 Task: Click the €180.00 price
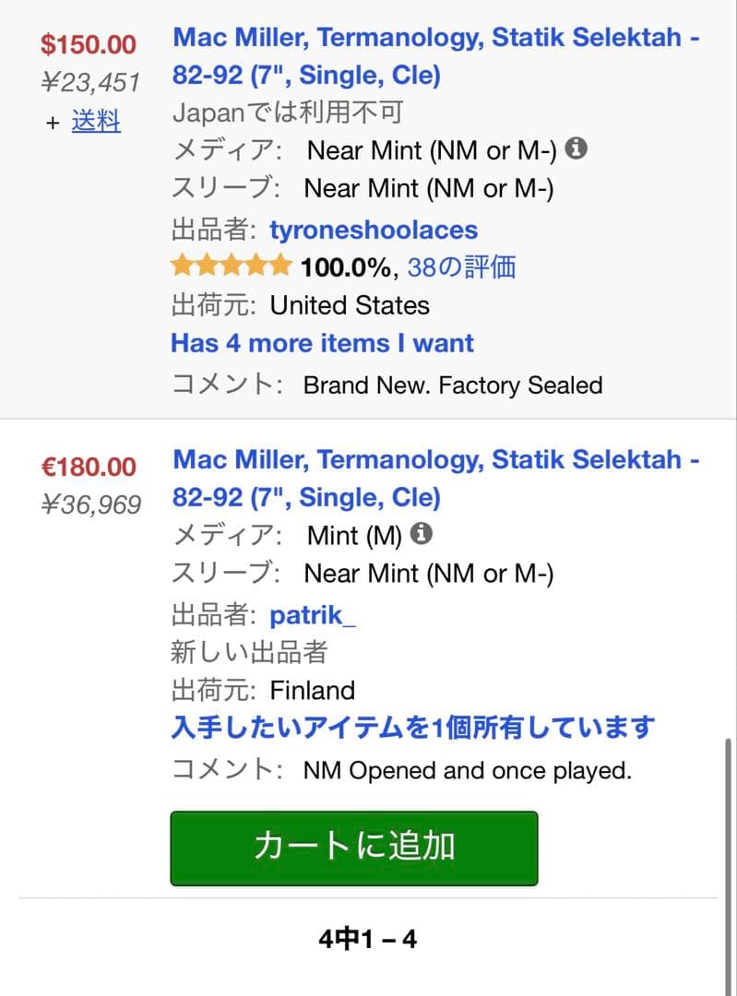click(x=89, y=466)
